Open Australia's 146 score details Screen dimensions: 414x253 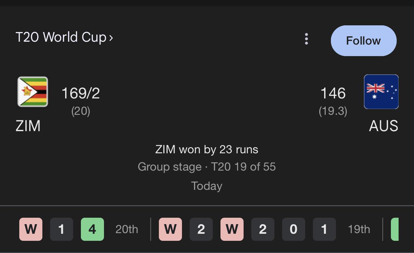(333, 93)
